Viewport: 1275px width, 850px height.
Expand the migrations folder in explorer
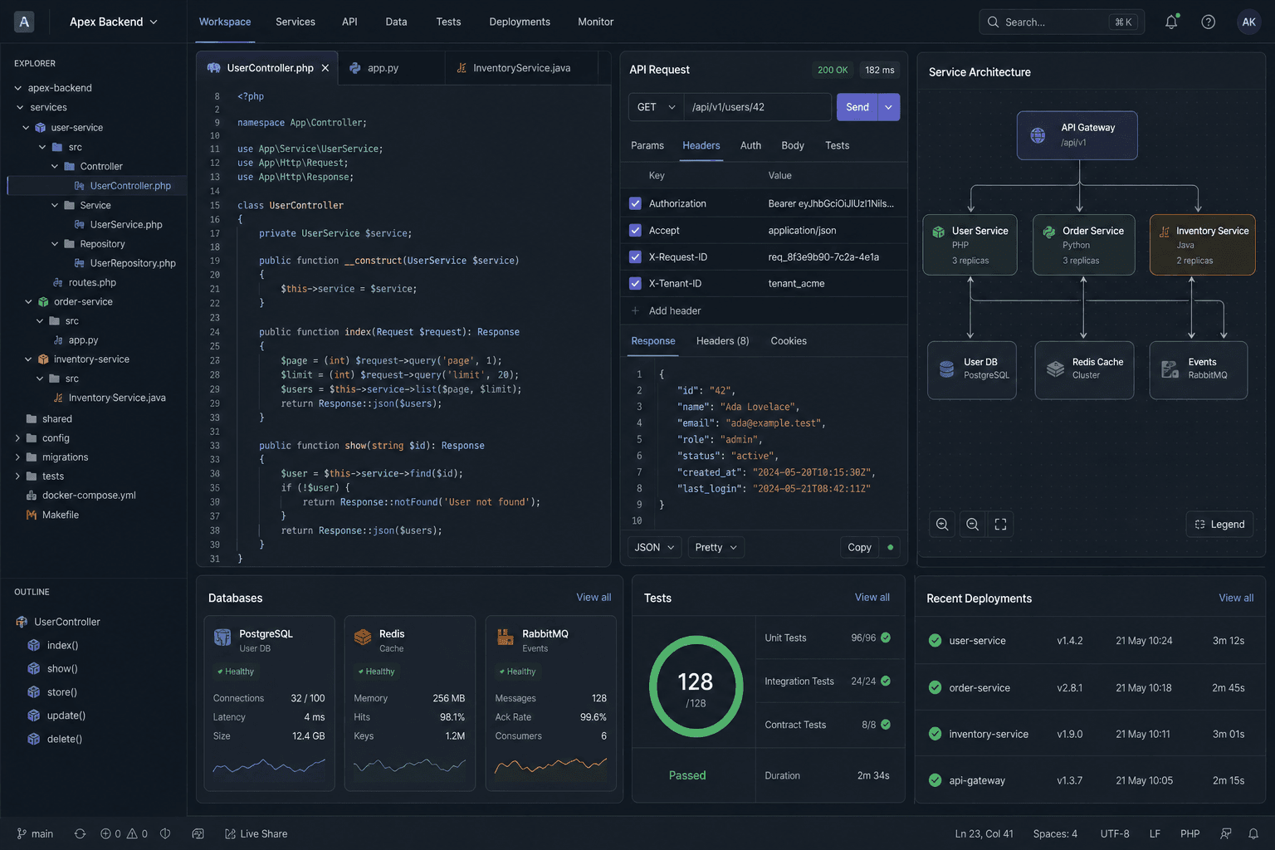pyautogui.click(x=17, y=457)
